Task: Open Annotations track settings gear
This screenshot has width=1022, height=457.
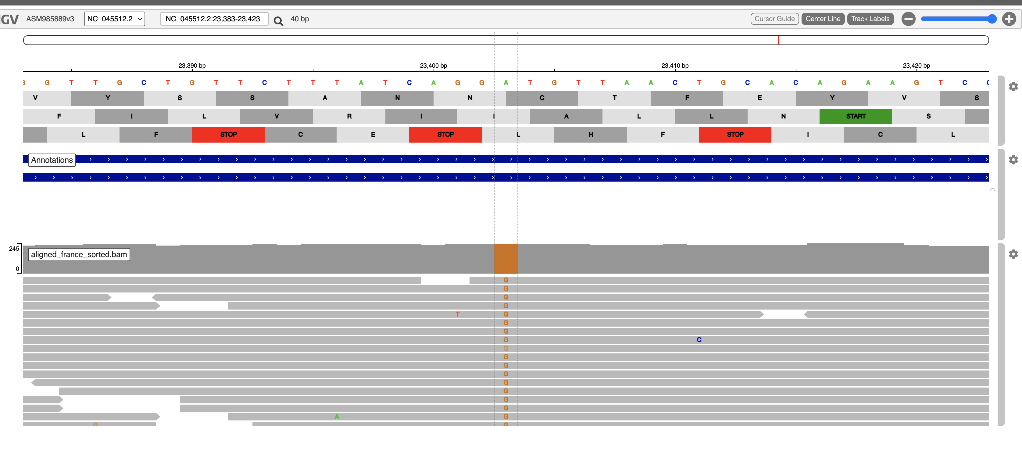Action: (x=1013, y=160)
